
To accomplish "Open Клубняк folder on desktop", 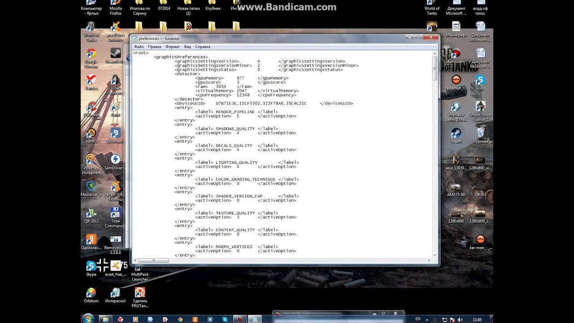I will [x=213, y=5].
